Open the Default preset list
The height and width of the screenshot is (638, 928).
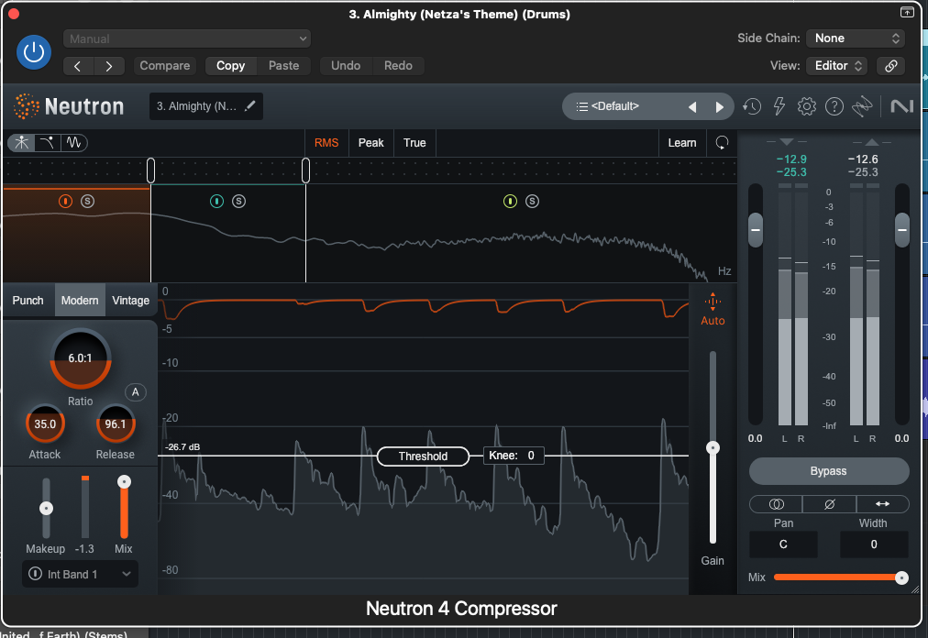coord(615,106)
